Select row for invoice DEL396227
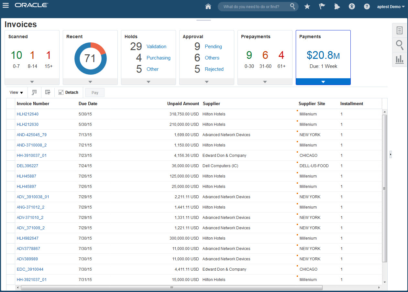This screenshot has height=292, width=408. pos(11,166)
